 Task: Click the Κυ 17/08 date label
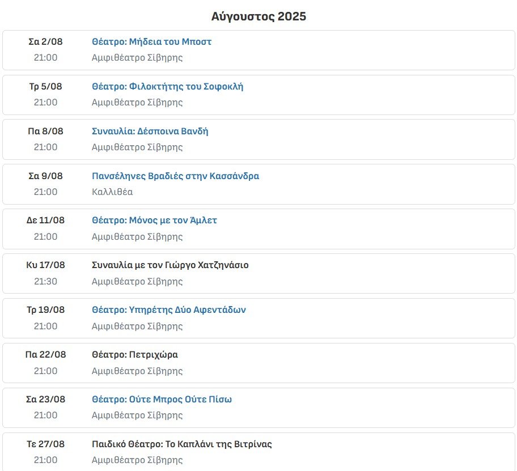tap(45, 265)
